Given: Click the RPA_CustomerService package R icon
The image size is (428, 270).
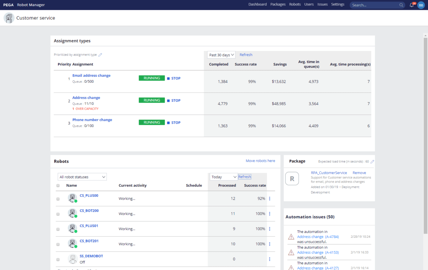Looking at the screenshot, I should coord(292,179).
